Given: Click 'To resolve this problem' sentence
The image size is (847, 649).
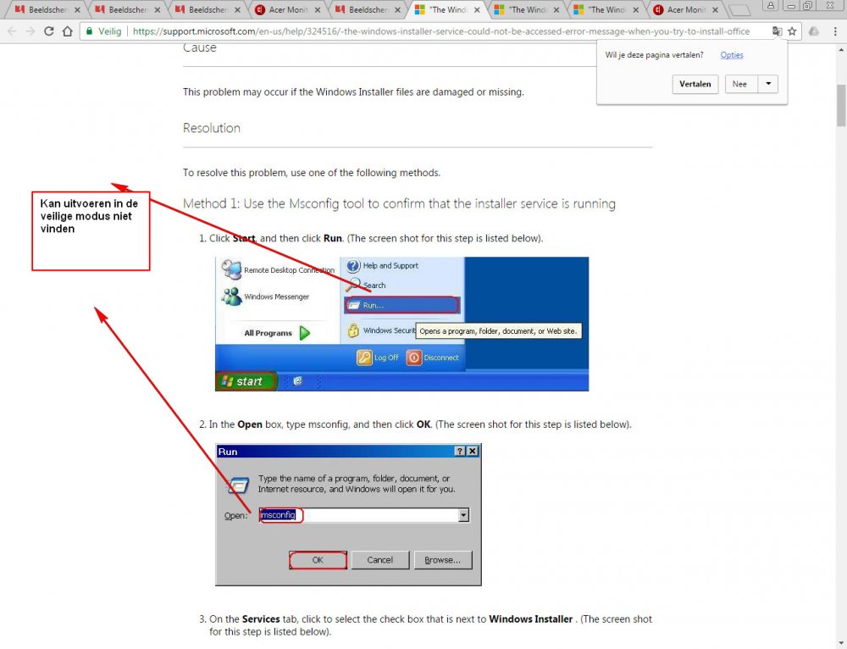Looking at the screenshot, I should (x=312, y=173).
